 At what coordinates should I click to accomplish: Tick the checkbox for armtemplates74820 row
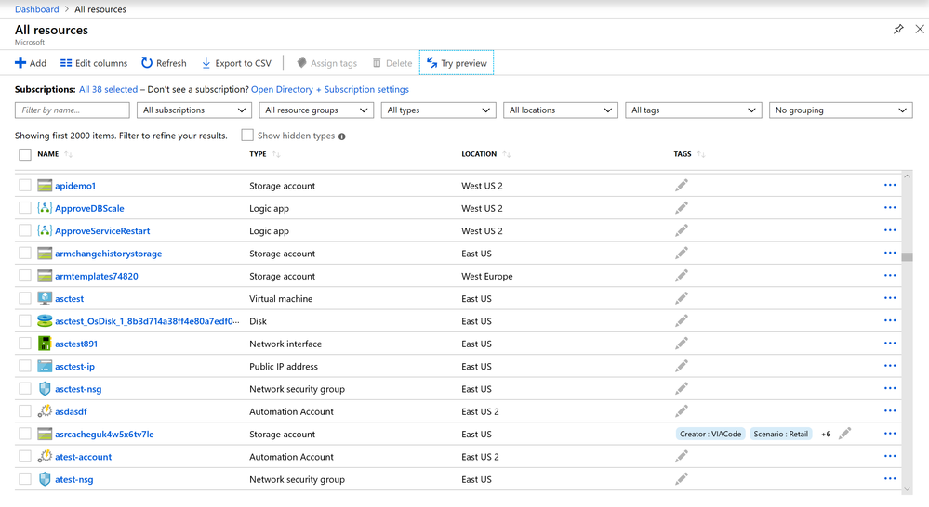[x=25, y=277]
